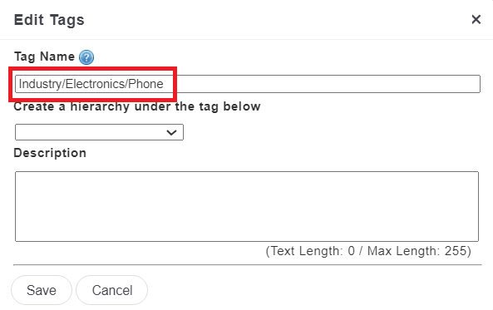Click the empty right side of Tag Name field

(327, 84)
